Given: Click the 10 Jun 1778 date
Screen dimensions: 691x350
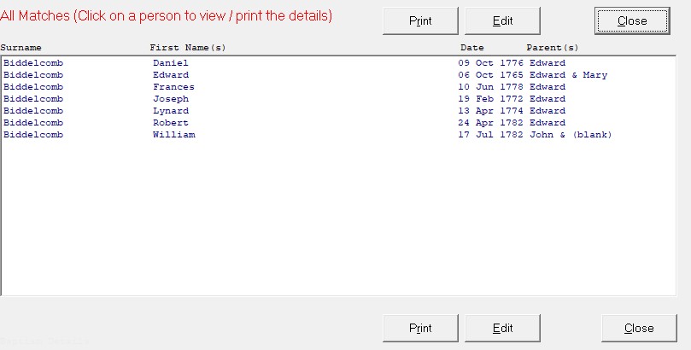Looking at the screenshot, I should click(x=491, y=87).
